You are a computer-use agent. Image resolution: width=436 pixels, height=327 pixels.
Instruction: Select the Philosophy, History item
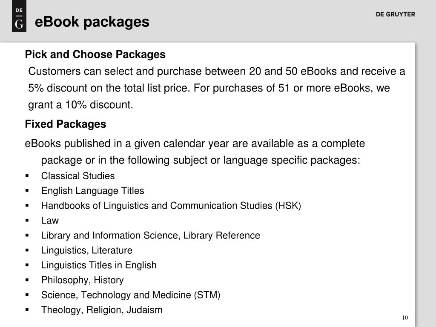pyautogui.click(x=82, y=280)
